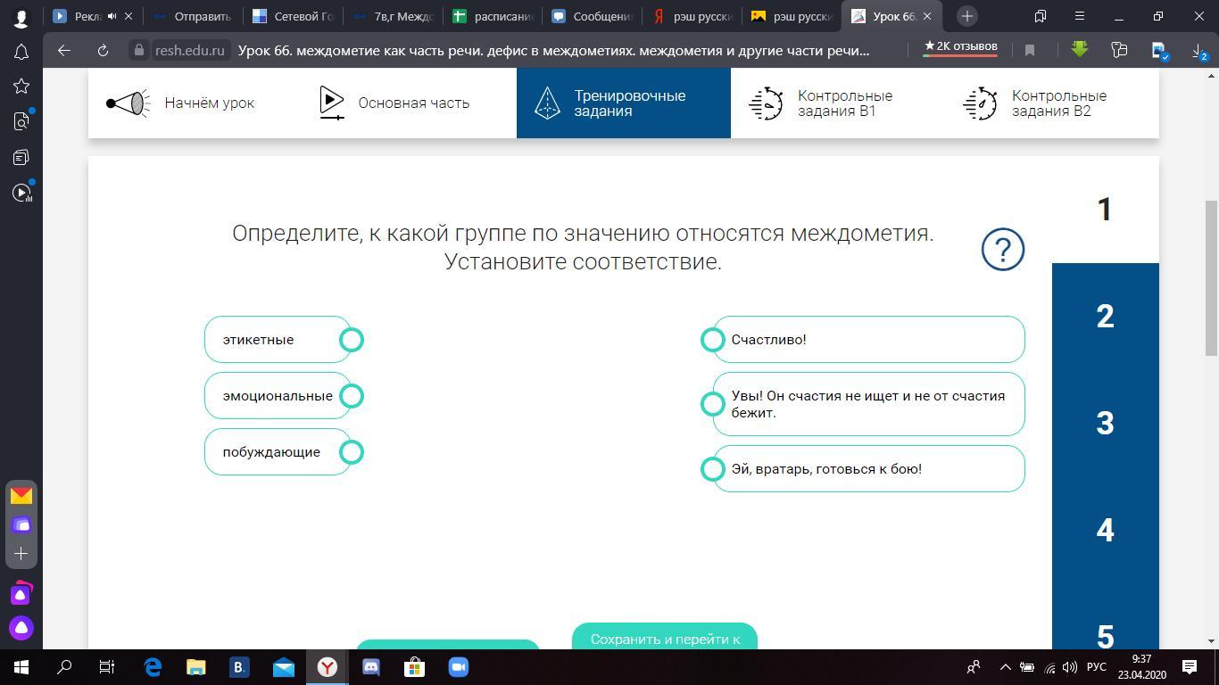Switch to the 7в,г Междо browser tab
The height and width of the screenshot is (685, 1219).
393,16
